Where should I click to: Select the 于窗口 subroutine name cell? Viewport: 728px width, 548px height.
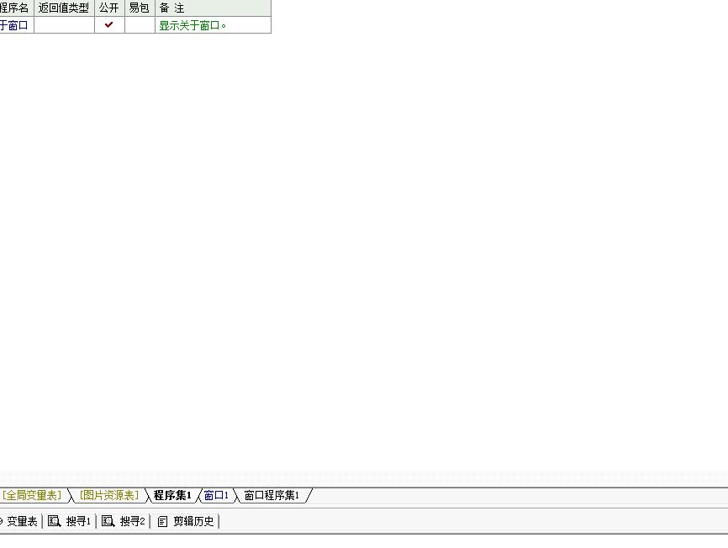pyautogui.click(x=14, y=25)
